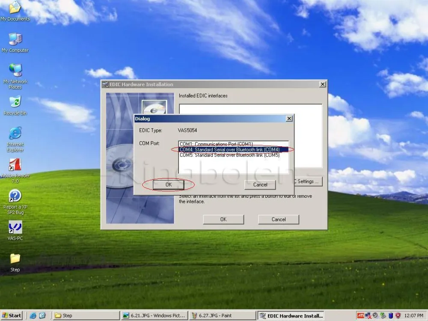Select the VAS-PC desktop shortcut
Image resolution: width=428 pixels, height=321 pixels.
(x=15, y=230)
